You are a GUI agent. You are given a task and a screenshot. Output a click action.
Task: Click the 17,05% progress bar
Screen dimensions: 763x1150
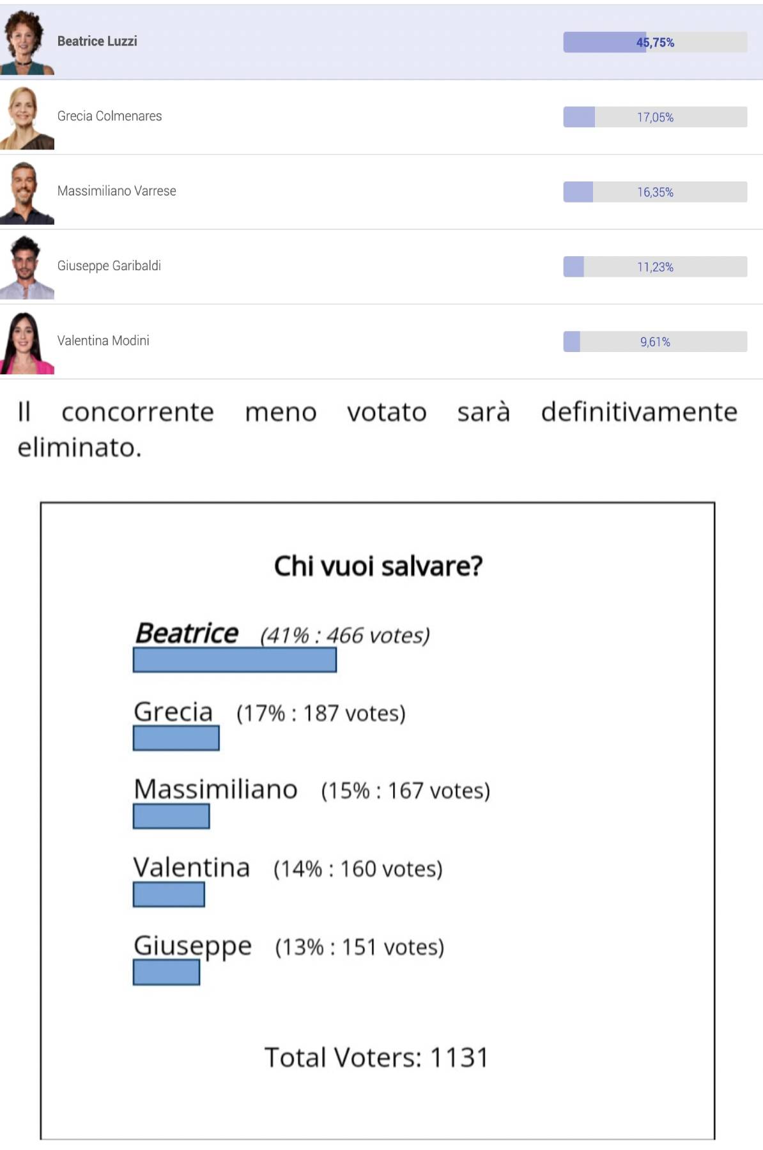point(655,117)
